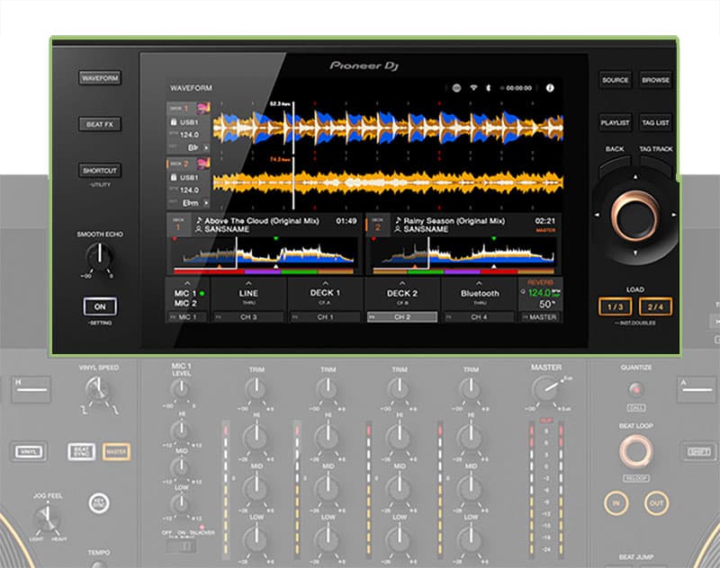Screen dimensions: 720x568
Task: Hit the BACK button
Action: 615,165
